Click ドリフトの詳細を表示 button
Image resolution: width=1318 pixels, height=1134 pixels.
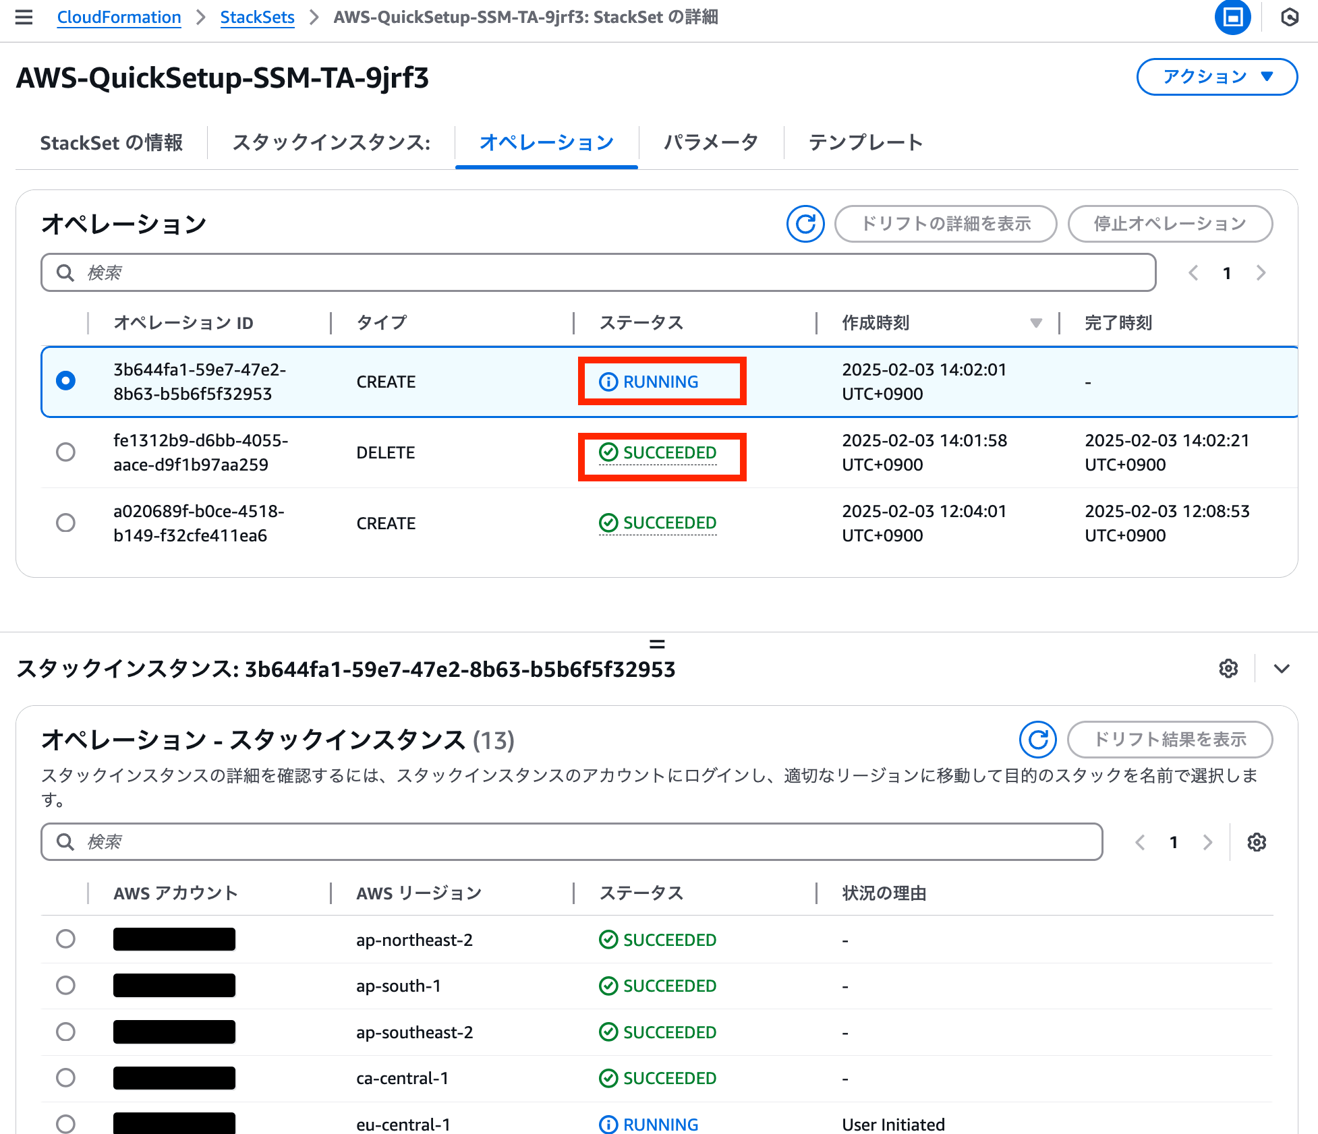click(946, 224)
